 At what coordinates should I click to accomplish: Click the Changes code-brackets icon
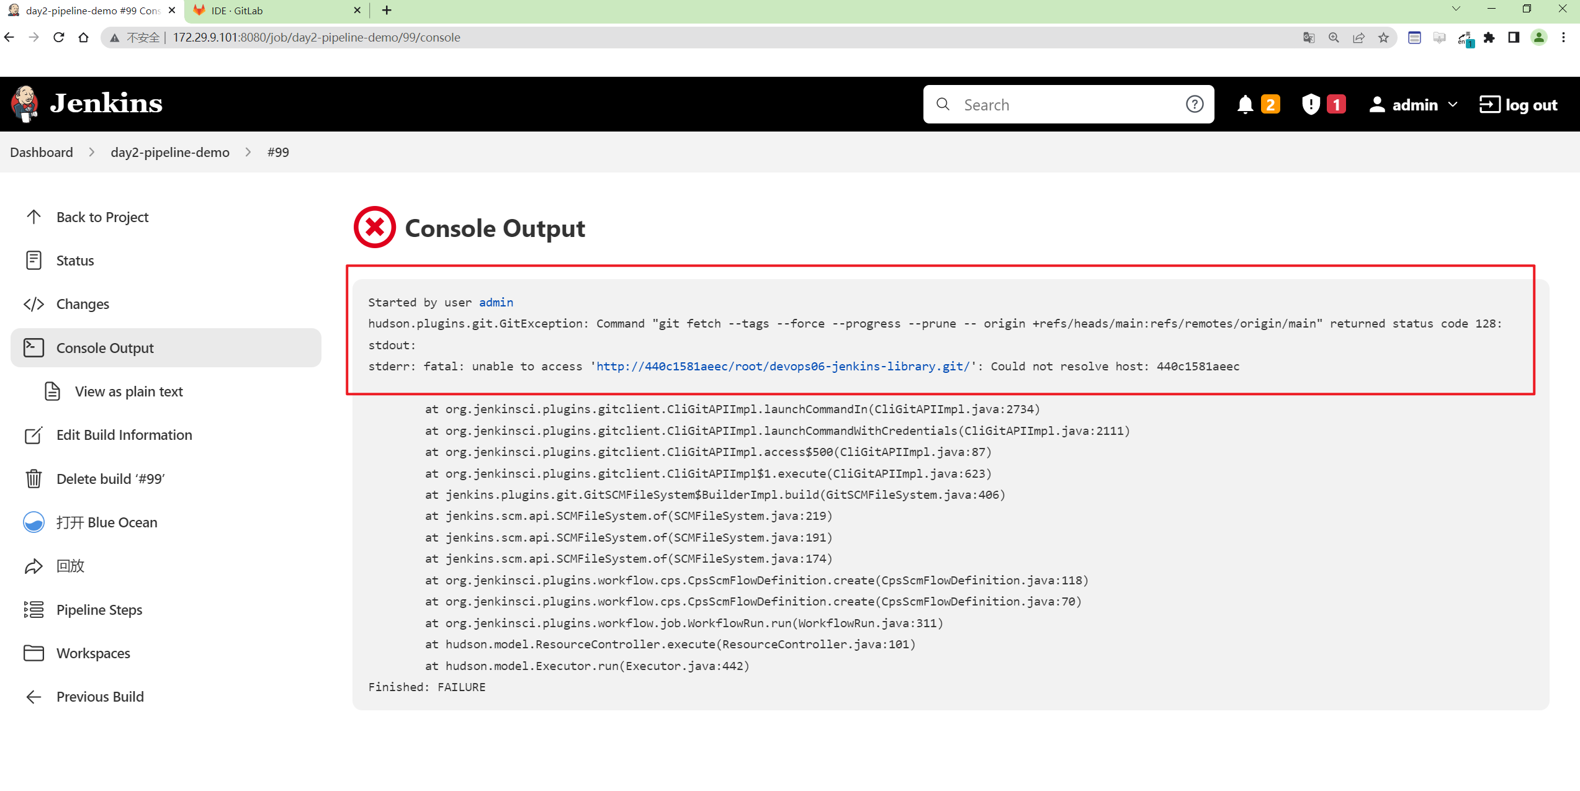[34, 305]
